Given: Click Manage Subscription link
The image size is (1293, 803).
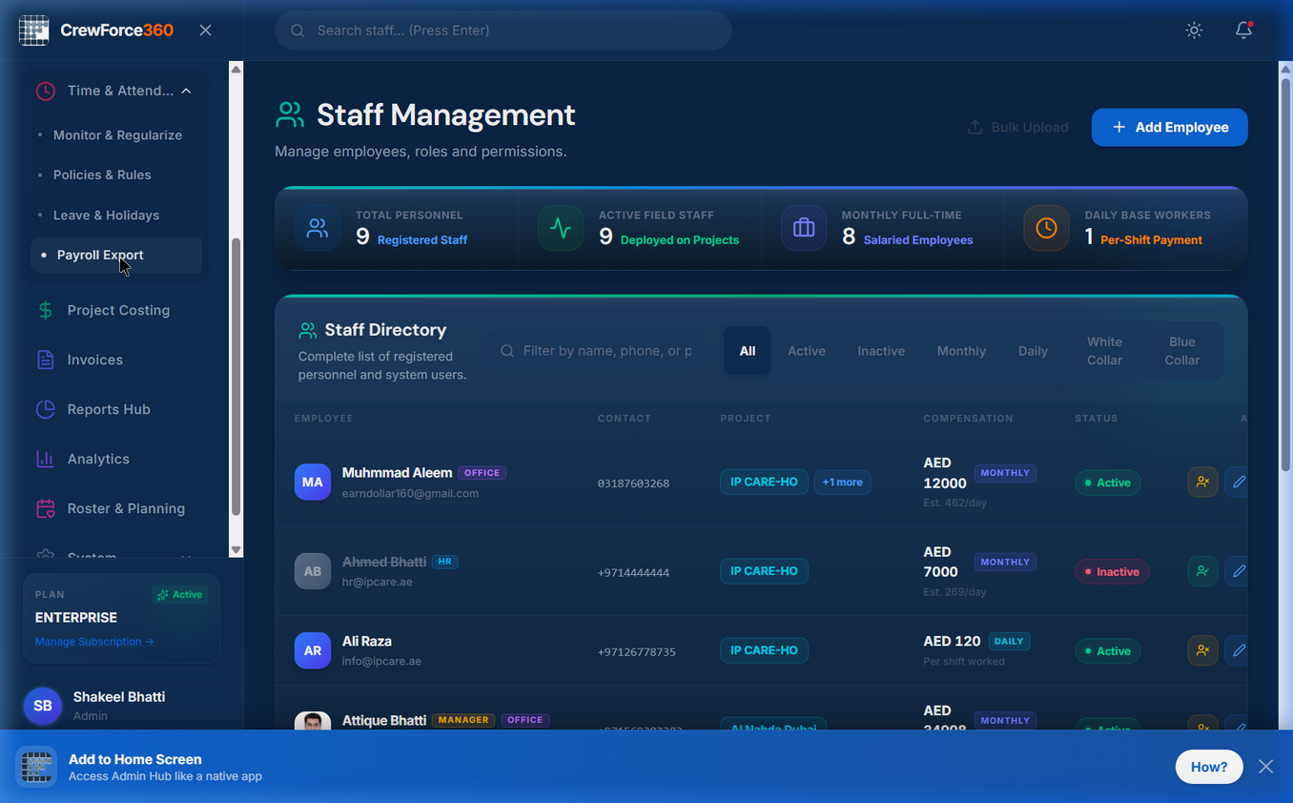Looking at the screenshot, I should (x=94, y=642).
